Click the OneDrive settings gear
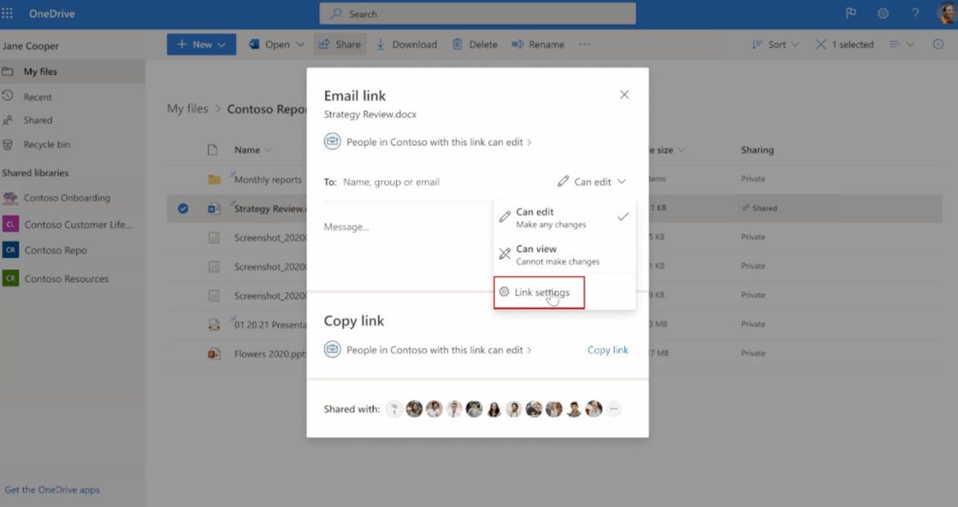Image resolution: width=958 pixels, height=507 pixels. [884, 13]
